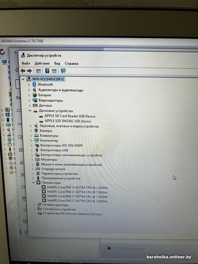Click the Мониторы screen icon
Screen dimensions: 198x264
37,159
